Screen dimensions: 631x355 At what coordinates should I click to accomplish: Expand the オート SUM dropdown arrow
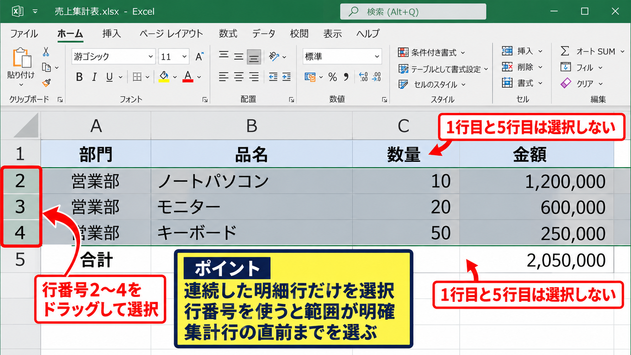[x=622, y=51]
